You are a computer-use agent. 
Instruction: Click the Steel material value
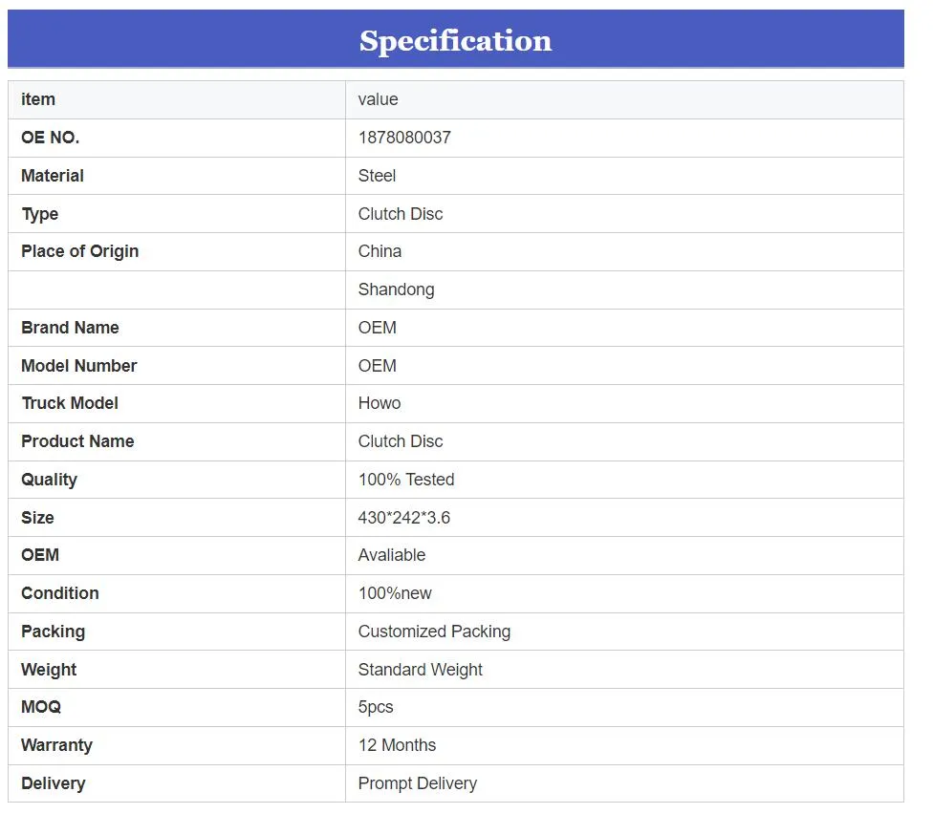coord(377,176)
